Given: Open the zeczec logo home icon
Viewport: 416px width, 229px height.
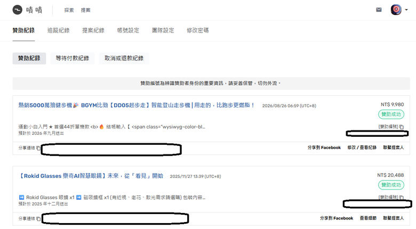Looking at the screenshot, I should click(18, 10).
